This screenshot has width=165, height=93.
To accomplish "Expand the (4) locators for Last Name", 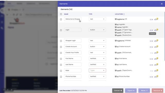I will click(x=151, y=65).
